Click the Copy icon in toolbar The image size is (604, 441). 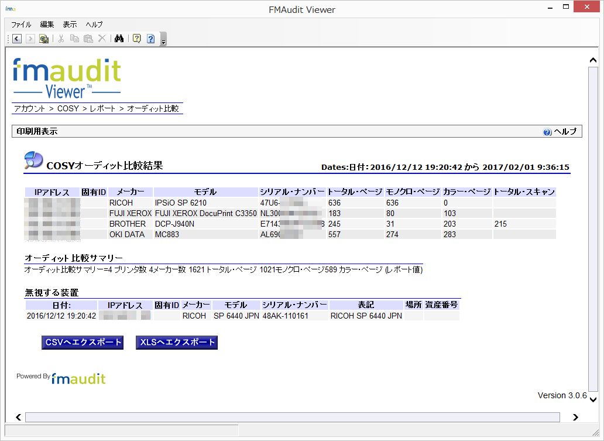pyautogui.click(x=74, y=39)
